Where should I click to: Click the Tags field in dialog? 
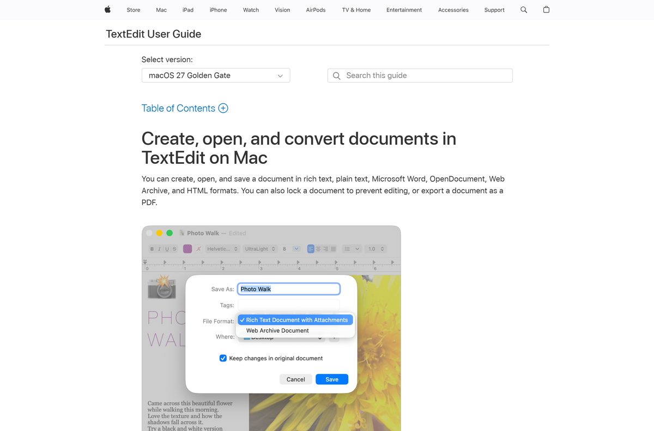[289, 305]
